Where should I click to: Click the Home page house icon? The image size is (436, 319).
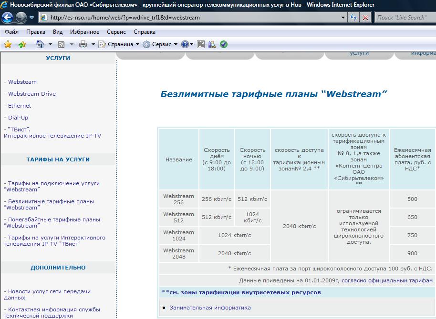click(40, 44)
